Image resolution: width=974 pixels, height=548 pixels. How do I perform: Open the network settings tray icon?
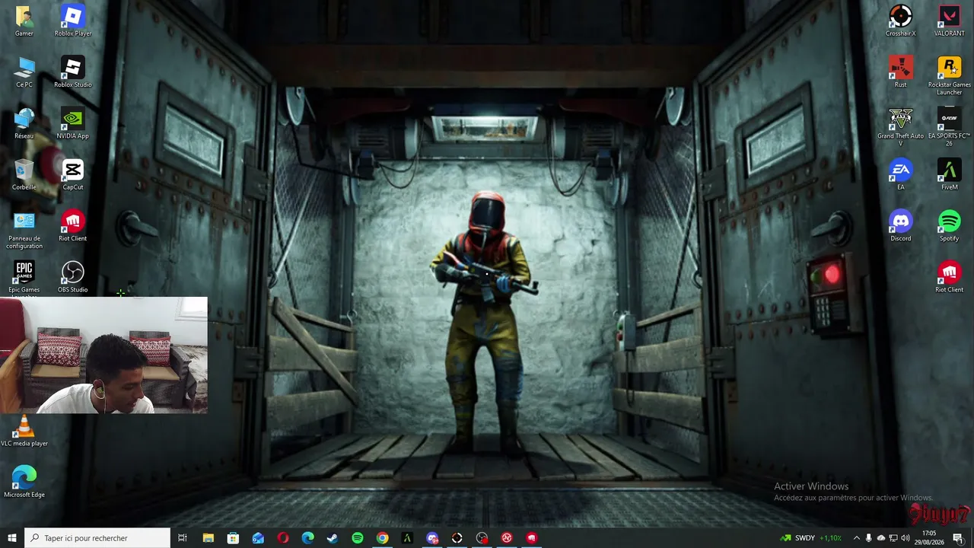coord(893,538)
